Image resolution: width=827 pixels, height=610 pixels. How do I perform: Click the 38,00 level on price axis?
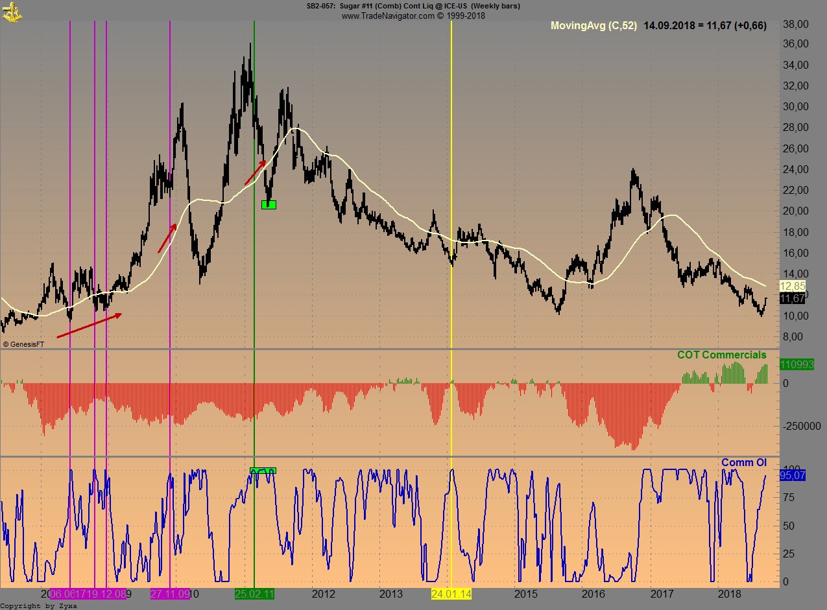pos(795,24)
